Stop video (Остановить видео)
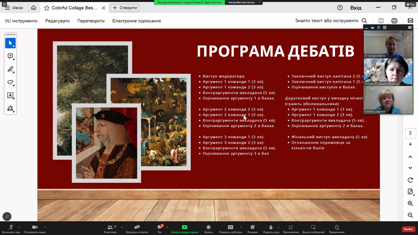This screenshot has height=235, width=418. tap(35, 229)
